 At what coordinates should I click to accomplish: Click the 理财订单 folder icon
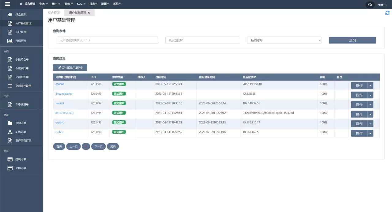pos(10,123)
